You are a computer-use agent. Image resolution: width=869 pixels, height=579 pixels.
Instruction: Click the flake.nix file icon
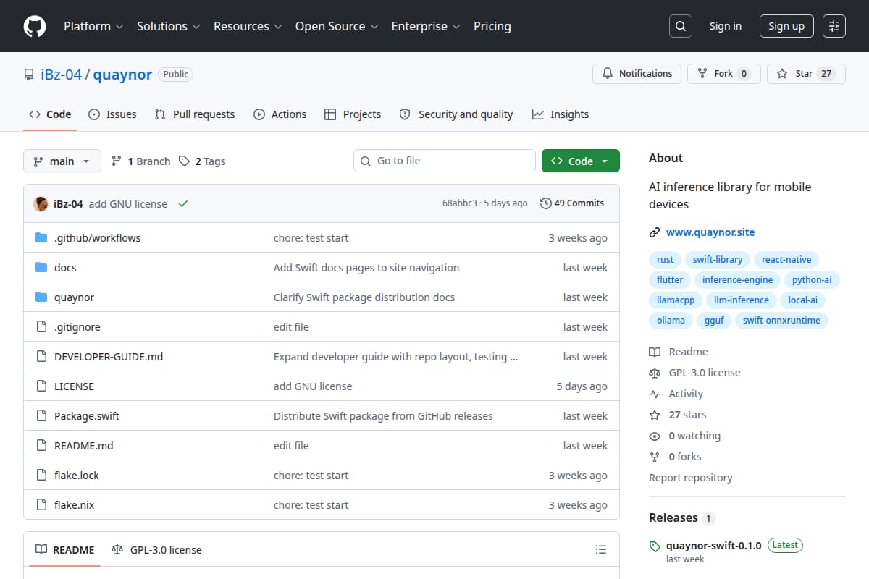click(41, 505)
